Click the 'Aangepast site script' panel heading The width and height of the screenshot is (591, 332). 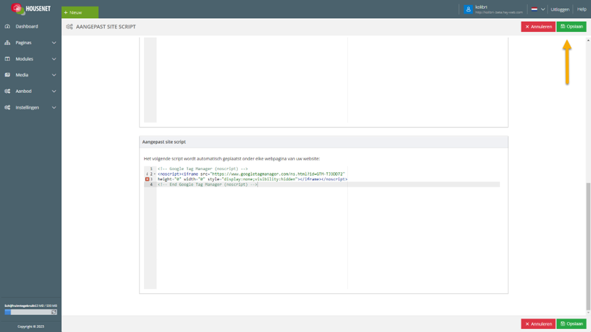point(164,142)
